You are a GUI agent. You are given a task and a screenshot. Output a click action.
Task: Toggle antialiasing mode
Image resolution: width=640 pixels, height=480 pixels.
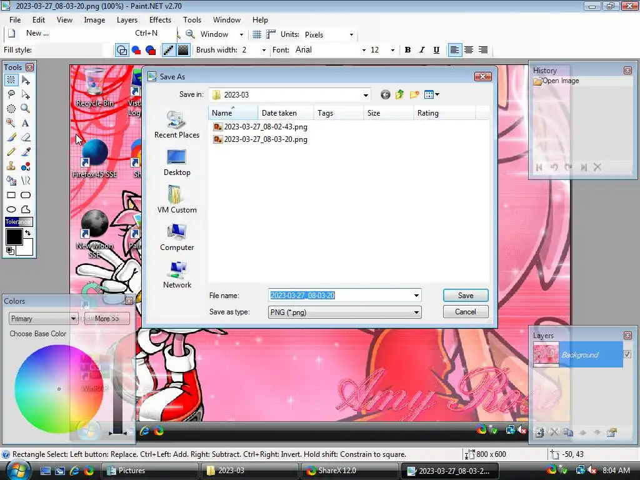pos(169,50)
